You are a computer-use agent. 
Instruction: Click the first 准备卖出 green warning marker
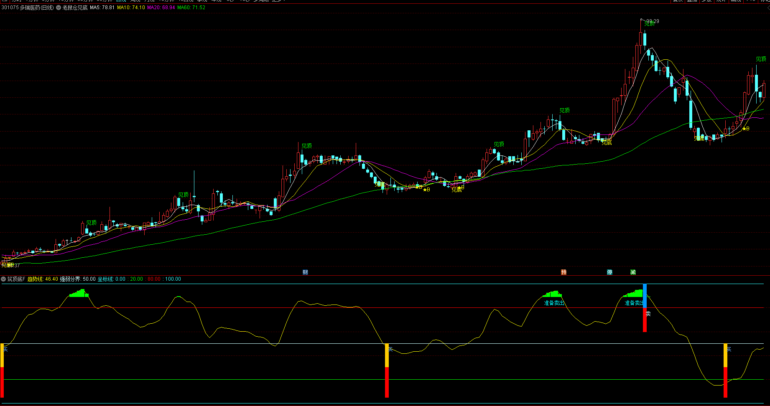pos(554,303)
